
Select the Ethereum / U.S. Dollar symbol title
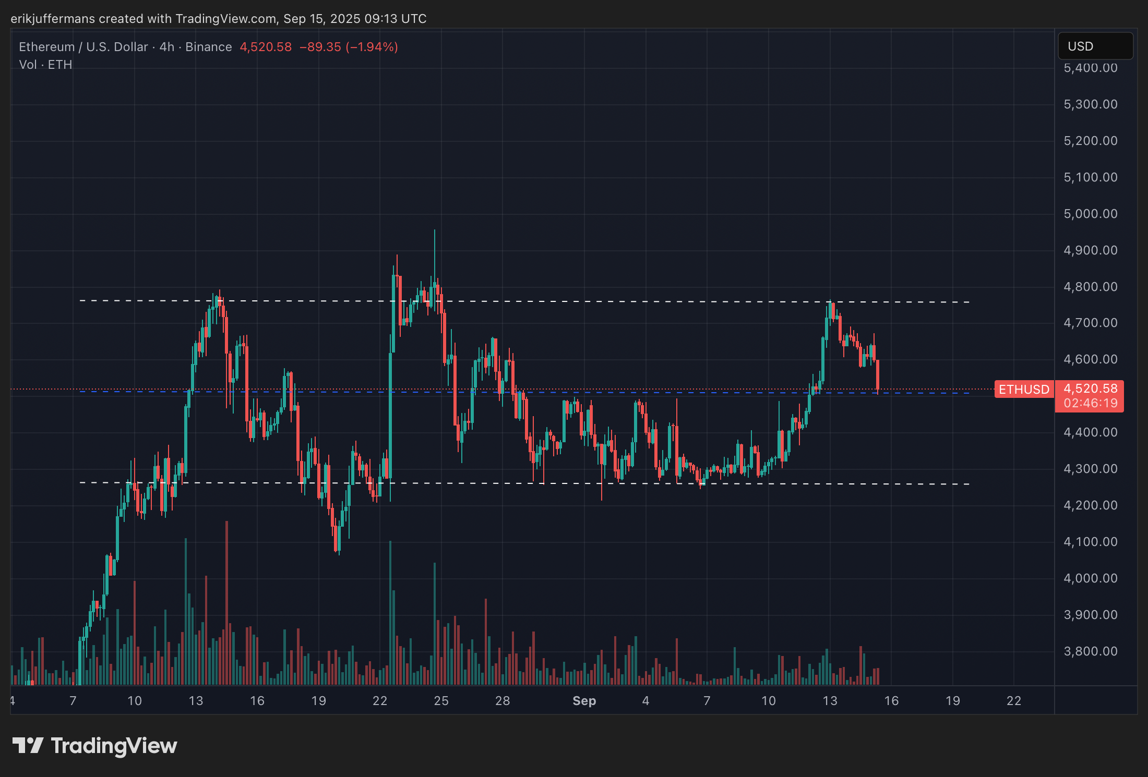83,47
